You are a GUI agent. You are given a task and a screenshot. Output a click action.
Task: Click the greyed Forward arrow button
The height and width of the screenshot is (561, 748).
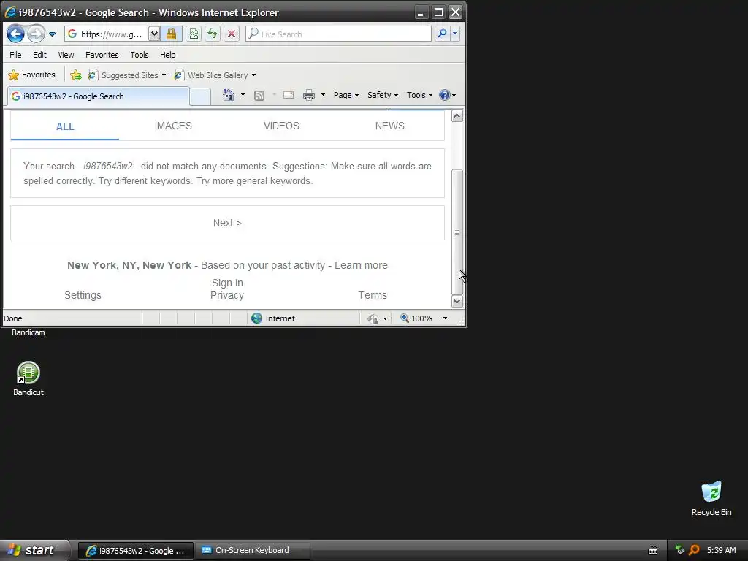click(x=36, y=34)
